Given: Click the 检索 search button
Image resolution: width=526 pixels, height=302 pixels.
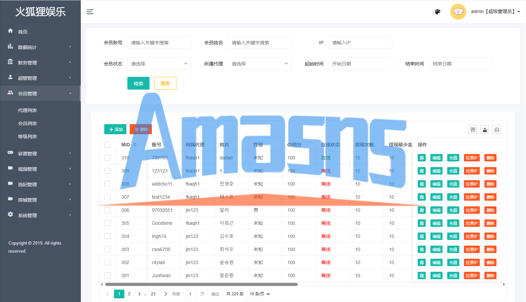Looking at the screenshot, I should (x=138, y=83).
